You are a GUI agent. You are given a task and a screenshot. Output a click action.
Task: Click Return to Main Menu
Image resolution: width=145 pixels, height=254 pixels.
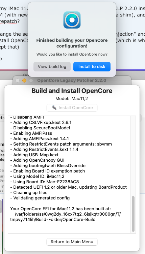pos(72,242)
